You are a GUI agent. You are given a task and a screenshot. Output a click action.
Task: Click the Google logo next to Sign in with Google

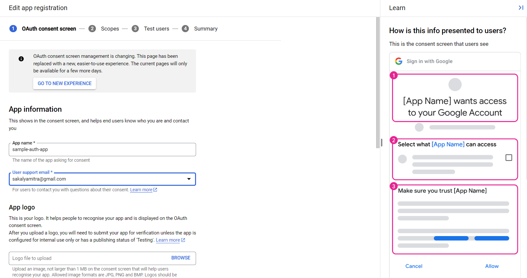pyautogui.click(x=399, y=61)
